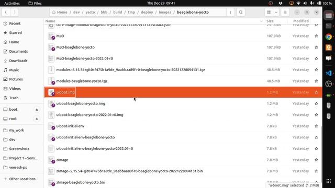Screen dimensions: 335x188
Task: Sort by the Name column header
Action: click(154, 21)
